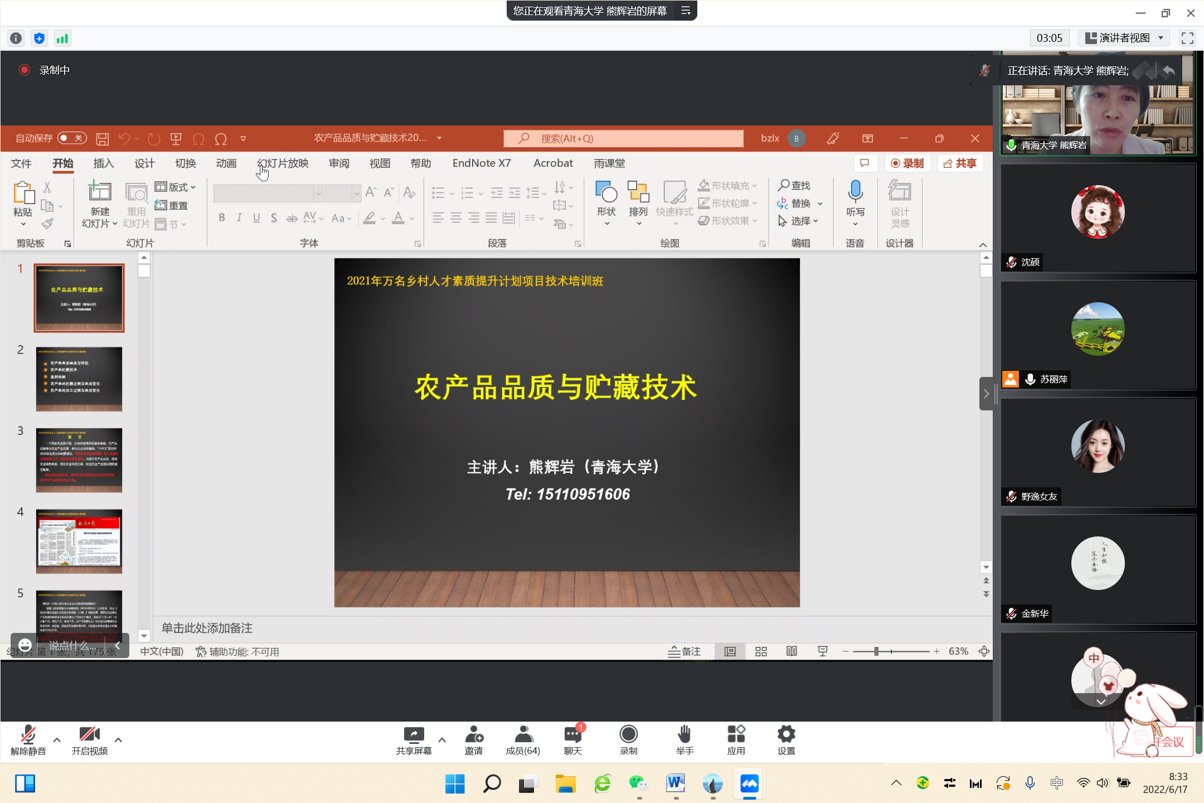Toggle Strikethrough text formatting
Screen dimensions: 1204x803
[292, 217]
